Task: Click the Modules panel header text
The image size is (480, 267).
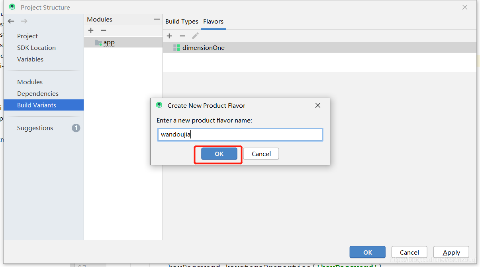Action: point(100,19)
